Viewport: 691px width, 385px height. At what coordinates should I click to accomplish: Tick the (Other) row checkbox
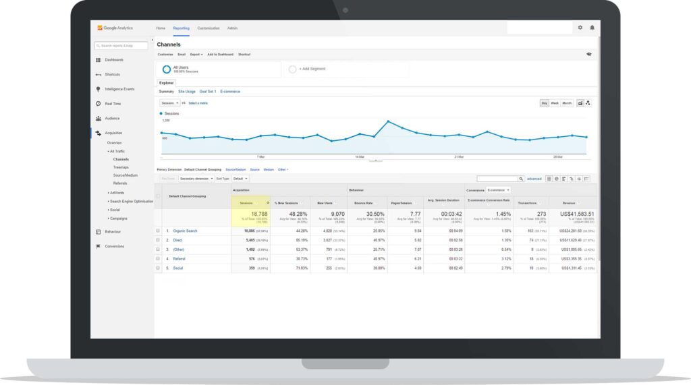click(x=158, y=249)
